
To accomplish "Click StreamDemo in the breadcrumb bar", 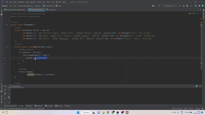I will (48, 6).
